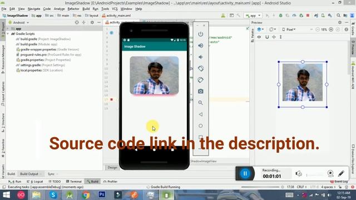Open the SDK Manager icon
This screenshot has width=356, height=200.
[x=330, y=16]
